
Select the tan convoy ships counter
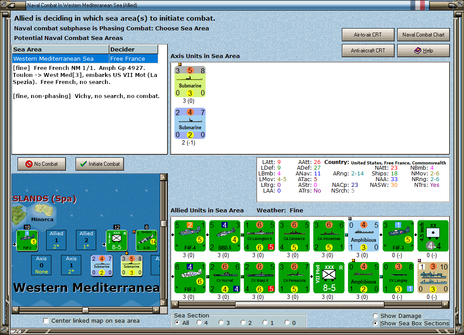(433, 277)
